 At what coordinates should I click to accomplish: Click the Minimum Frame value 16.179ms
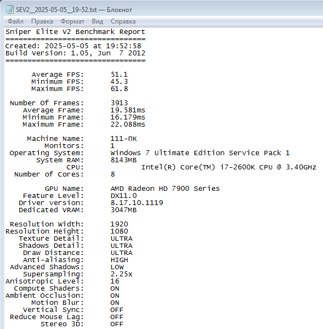(128, 117)
